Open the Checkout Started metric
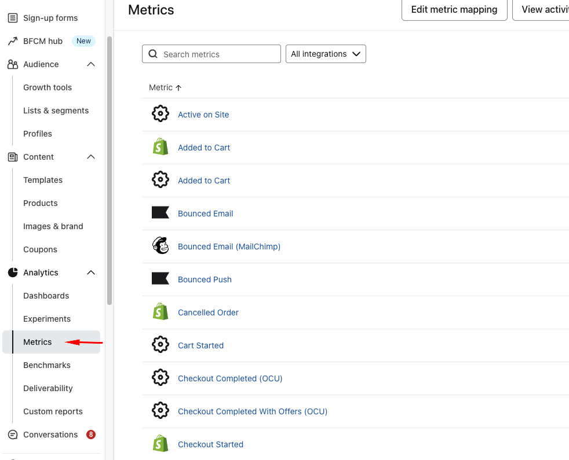This screenshot has height=460, width=569. pos(210,444)
